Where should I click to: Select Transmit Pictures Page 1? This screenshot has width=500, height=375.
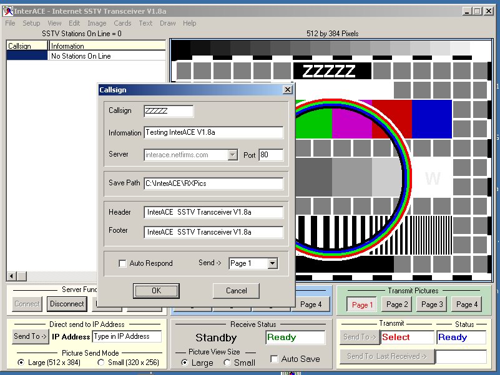click(362, 305)
